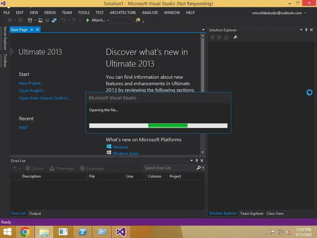Click the Windows platform link

[120, 147]
